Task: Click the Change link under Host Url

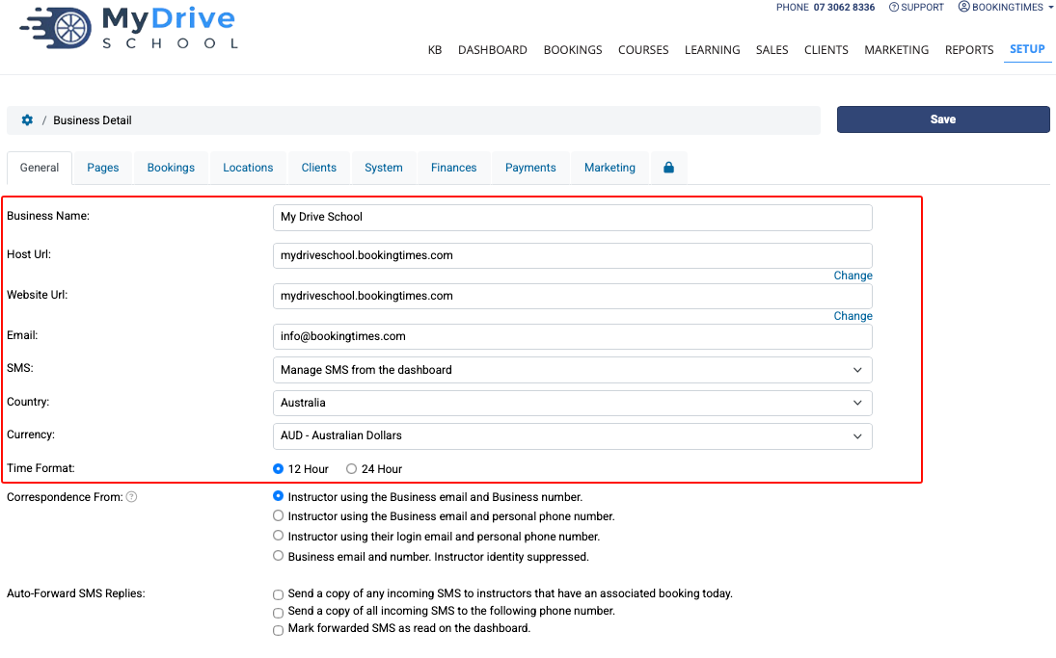Action: (853, 276)
